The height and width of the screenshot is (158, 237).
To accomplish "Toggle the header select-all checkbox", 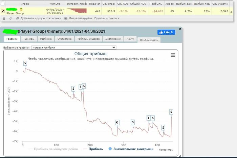I will coord(3,3).
